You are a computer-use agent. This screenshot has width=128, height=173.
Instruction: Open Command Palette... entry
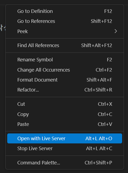(65, 163)
